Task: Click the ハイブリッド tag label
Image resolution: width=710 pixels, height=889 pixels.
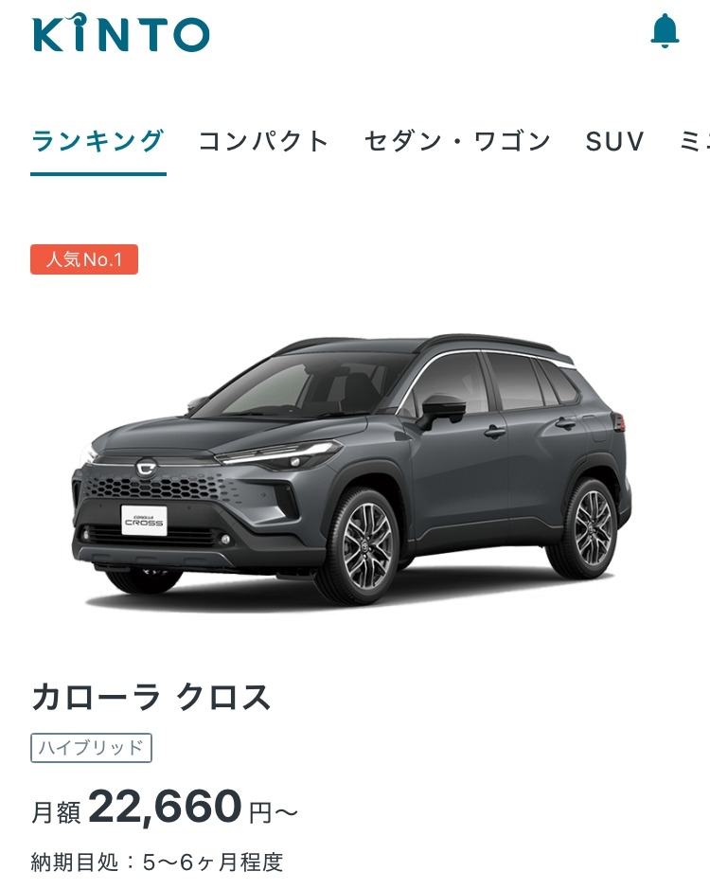Action: point(91,748)
